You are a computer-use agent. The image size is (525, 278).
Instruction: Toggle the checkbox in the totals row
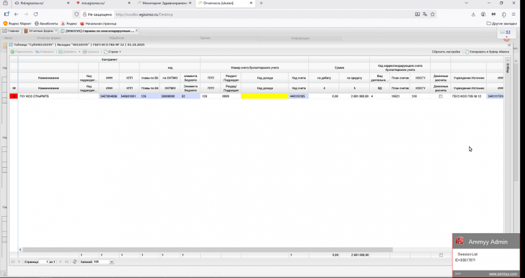(x=441, y=255)
